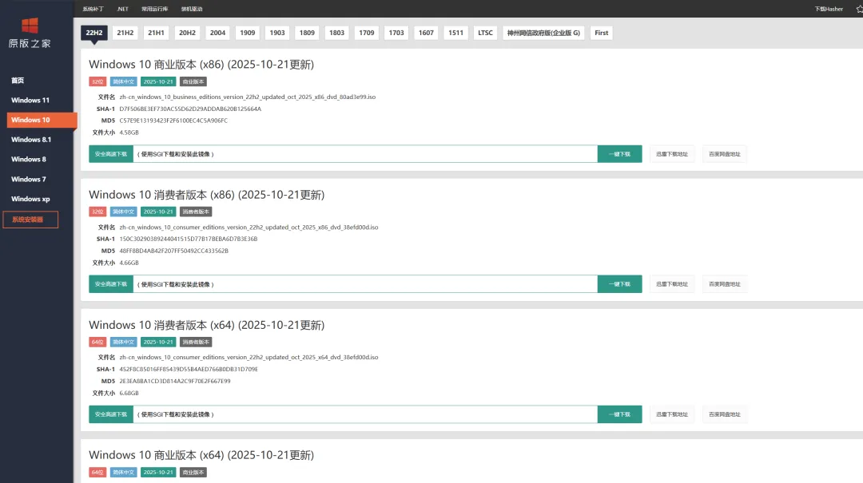Viewport: 863px width, 483px height.
Task: Open 百度网盘地址 for 消费者版本 (x64)
Action: [x=724, y=414]
